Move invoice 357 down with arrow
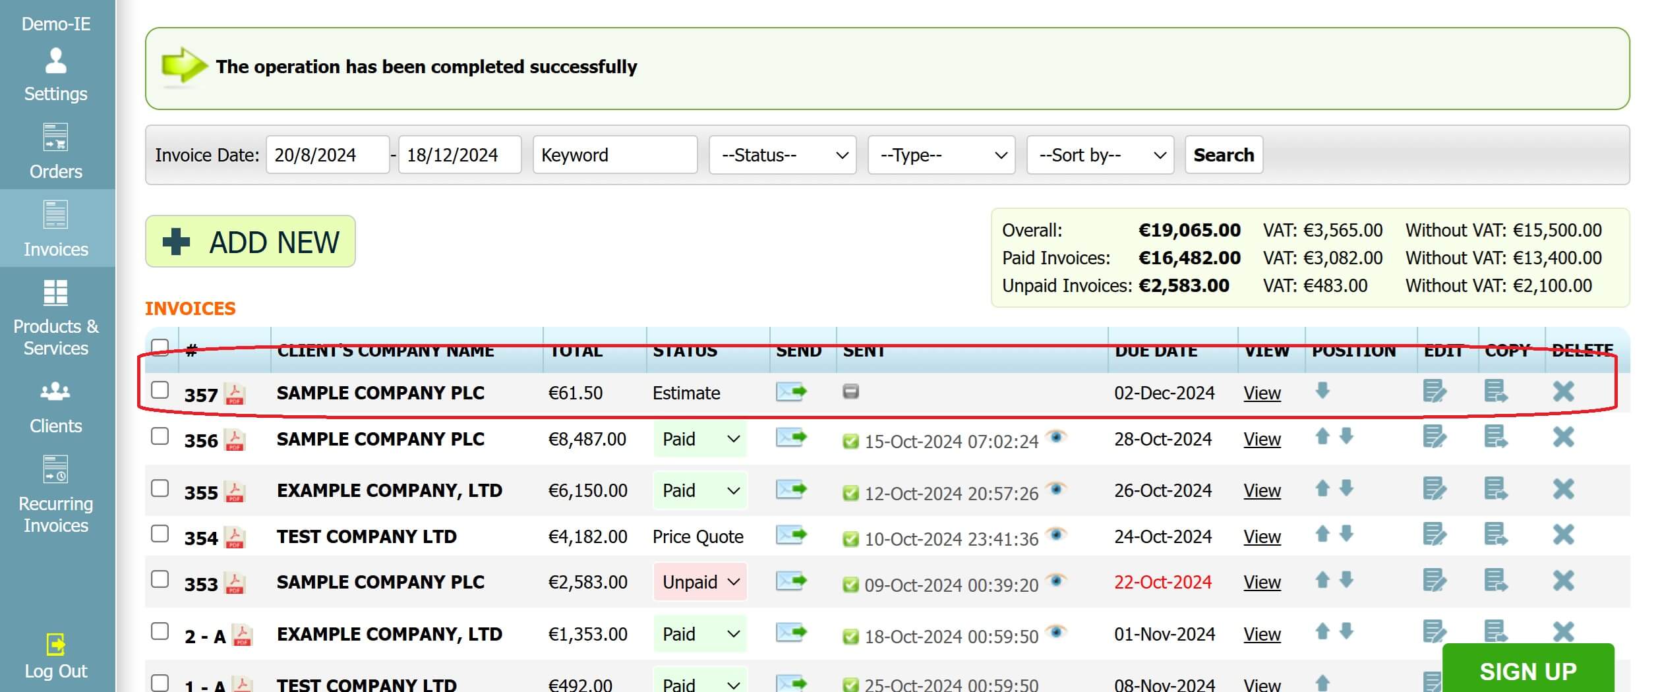Image resolution: width=1658 pixels, height=692 pixels. tap(1322, 390)
